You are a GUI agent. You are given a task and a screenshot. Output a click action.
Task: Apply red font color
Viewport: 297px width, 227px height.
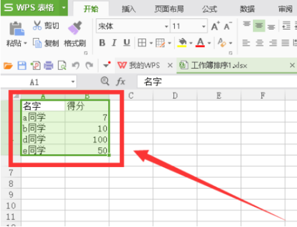(x=200, y=43)
